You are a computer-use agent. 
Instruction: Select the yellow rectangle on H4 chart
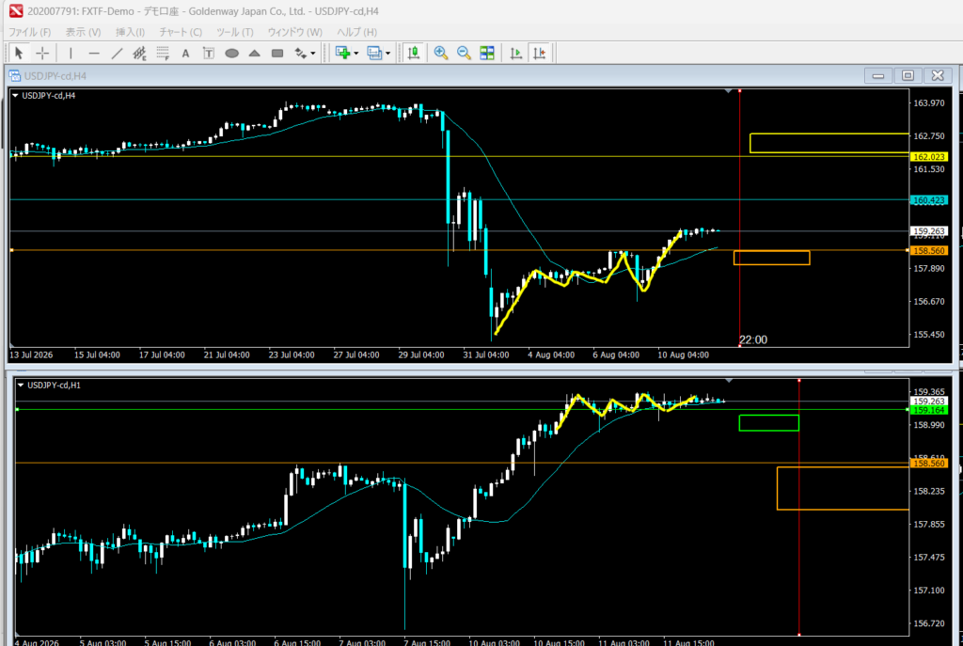[x=829, y=143]
